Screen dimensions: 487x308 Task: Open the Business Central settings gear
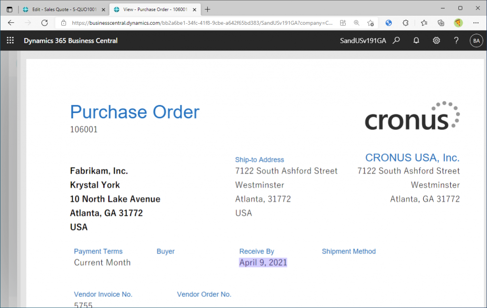pyautogui.click(x=436, y=41)
